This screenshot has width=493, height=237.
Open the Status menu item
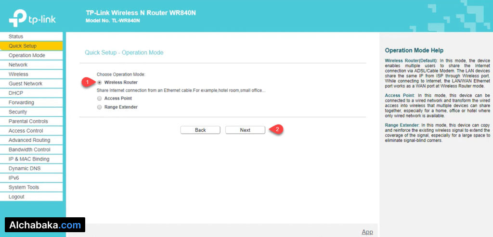[x=31, y=37]
